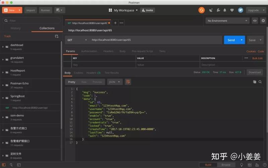268x168 pixels.
Task: Open help icon in status bar
Action: 265,165
